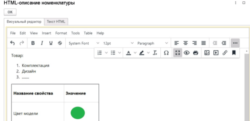This screenshot has width=250, height=121.
Task: Toggle Strikethrough formatting
Action: tap(60, 43)
